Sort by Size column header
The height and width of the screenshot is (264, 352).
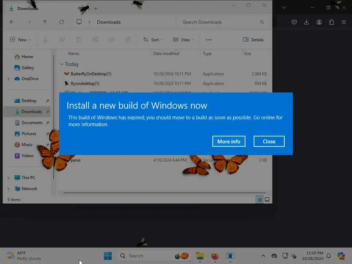247,54
